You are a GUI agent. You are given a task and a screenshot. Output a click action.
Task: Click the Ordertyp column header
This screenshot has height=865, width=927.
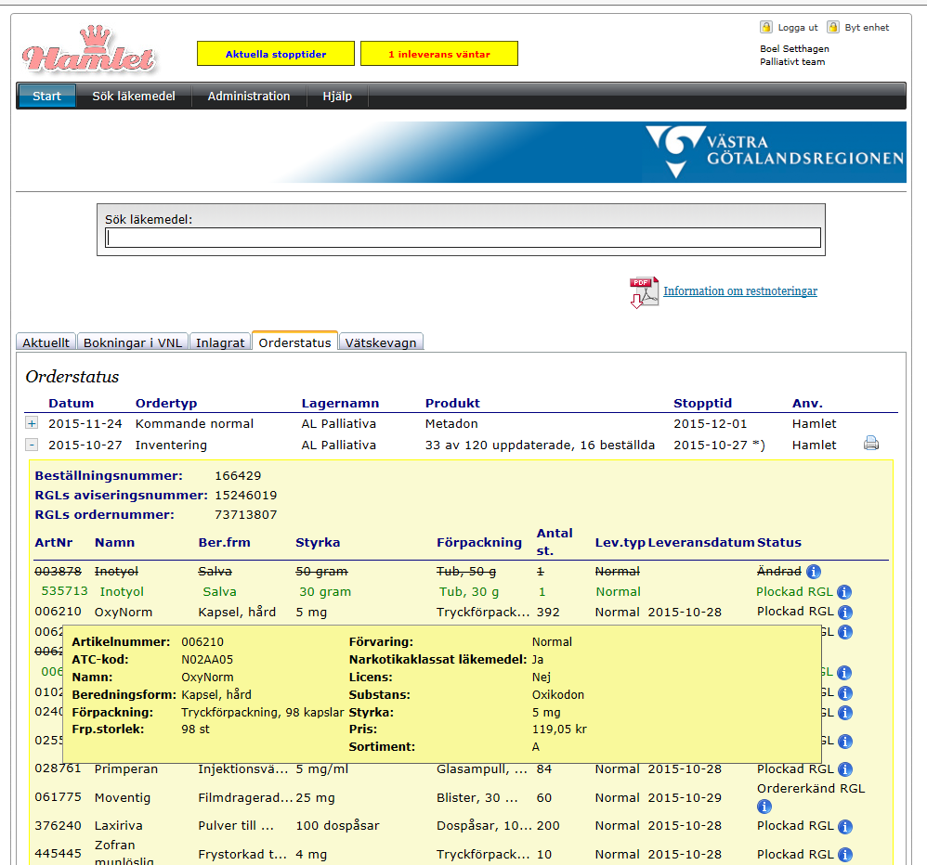(x=166, y=403)
